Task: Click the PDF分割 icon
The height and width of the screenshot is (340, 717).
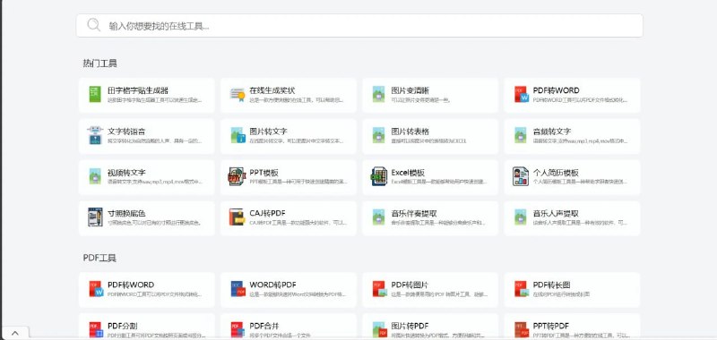Action: [x=96, y=330]
